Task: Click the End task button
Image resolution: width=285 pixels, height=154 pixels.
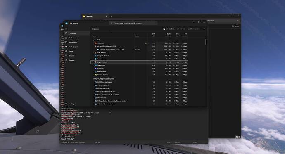Action: pos(181,29)
